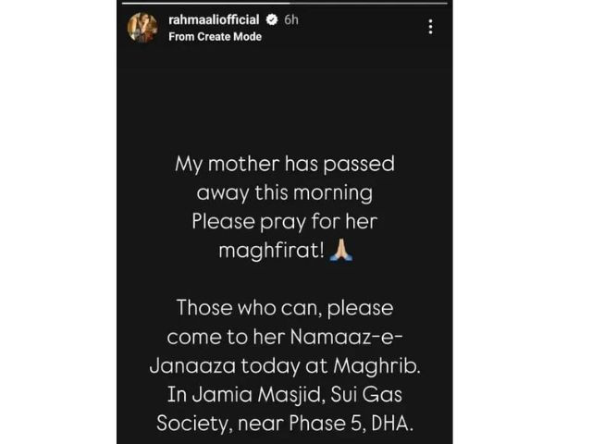Image resolution: width=592 pixels, height=444 pixels.
Task: Click the empty black area below the story header
Action: click(285, 92)
